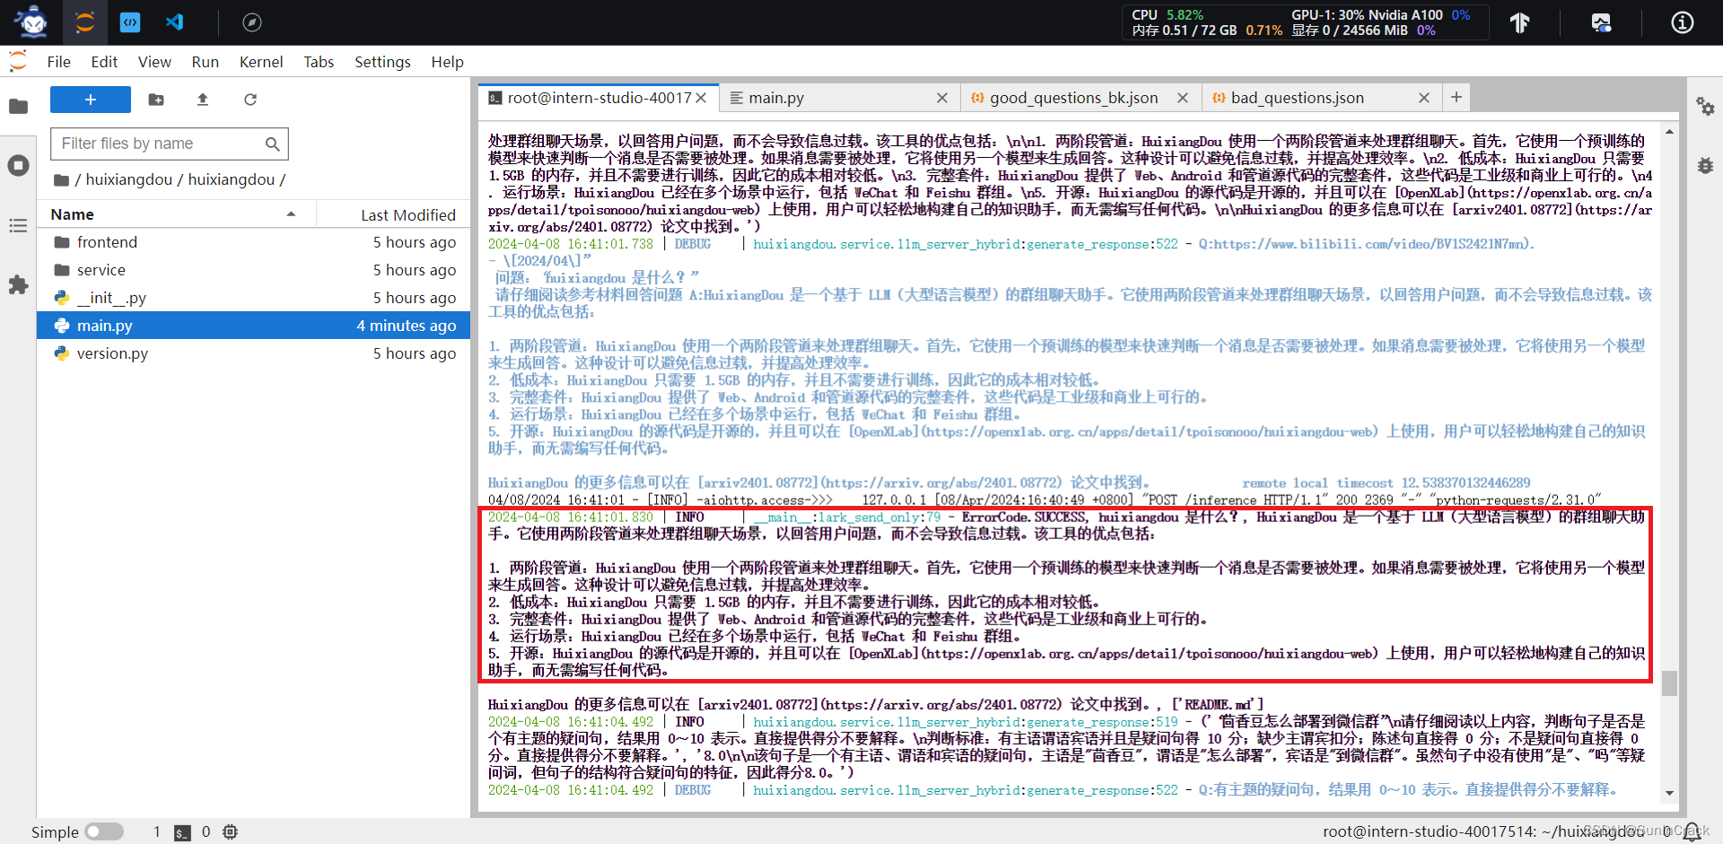Screen dimensions: 1723x844
Task: Open the Edit menu
Action: coord(104,62)
